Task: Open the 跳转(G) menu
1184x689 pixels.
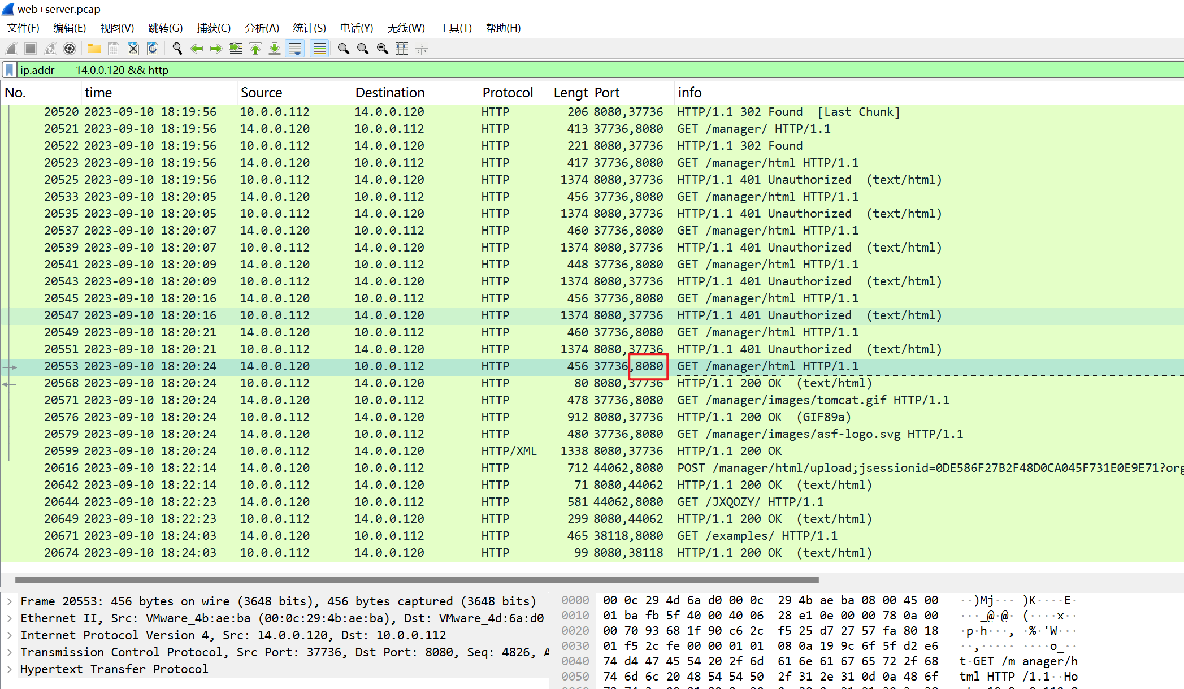Action: tap(166, 28)
